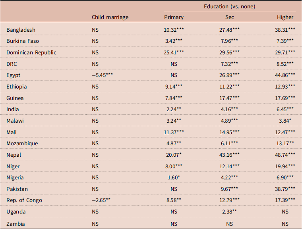Viewport: 302px width, 229px height.
Task: Click the Education (vs. none) heading
Action: pyautogui.click(x=229, y=6)
